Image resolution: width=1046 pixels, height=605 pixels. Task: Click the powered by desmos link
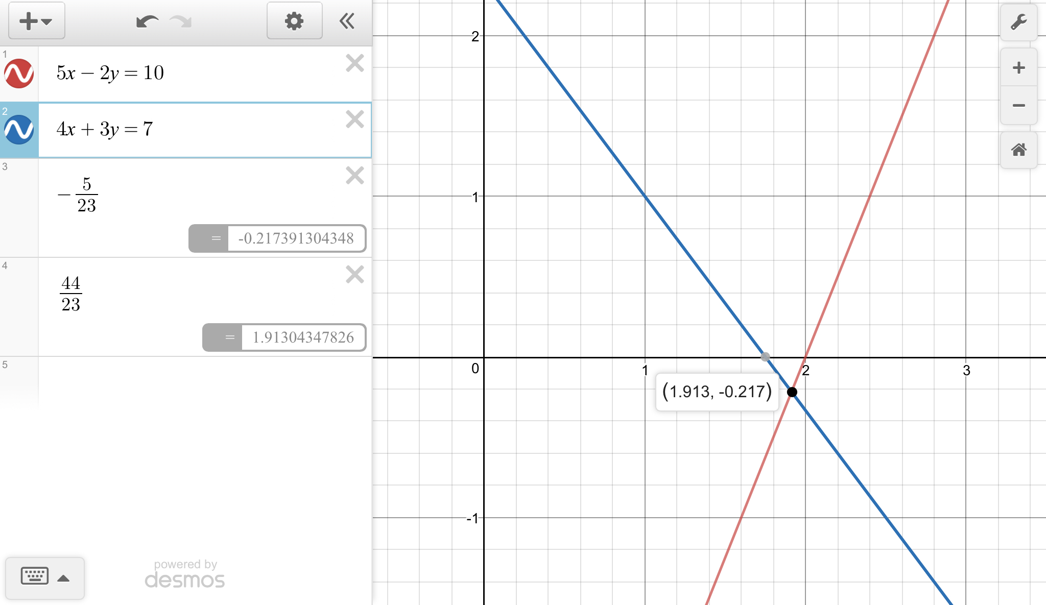185,574
